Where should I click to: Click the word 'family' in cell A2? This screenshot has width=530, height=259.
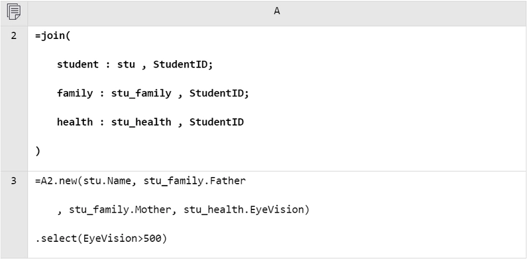pos(75,93)
